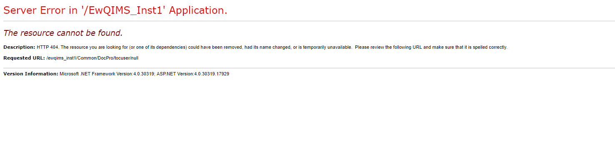615x167 pixels.
Task: Click 'Microsoft .NET Framework Version:4.0.30319' text
Action: point(107,74)
